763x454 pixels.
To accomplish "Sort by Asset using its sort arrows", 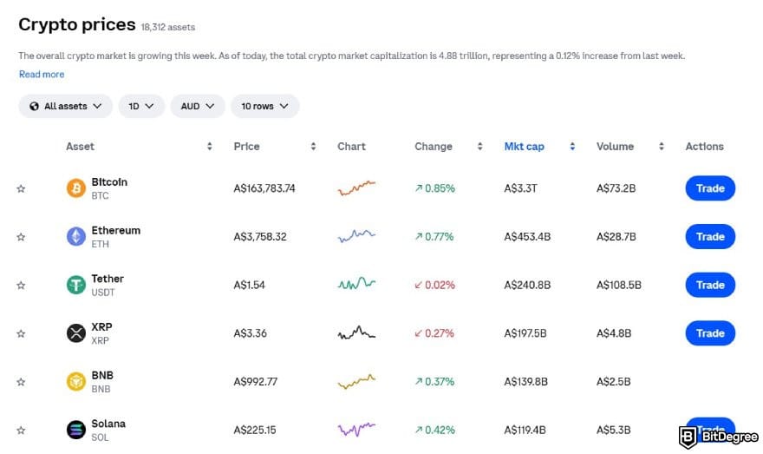I will pyautogui.click(x=209, y=146).
